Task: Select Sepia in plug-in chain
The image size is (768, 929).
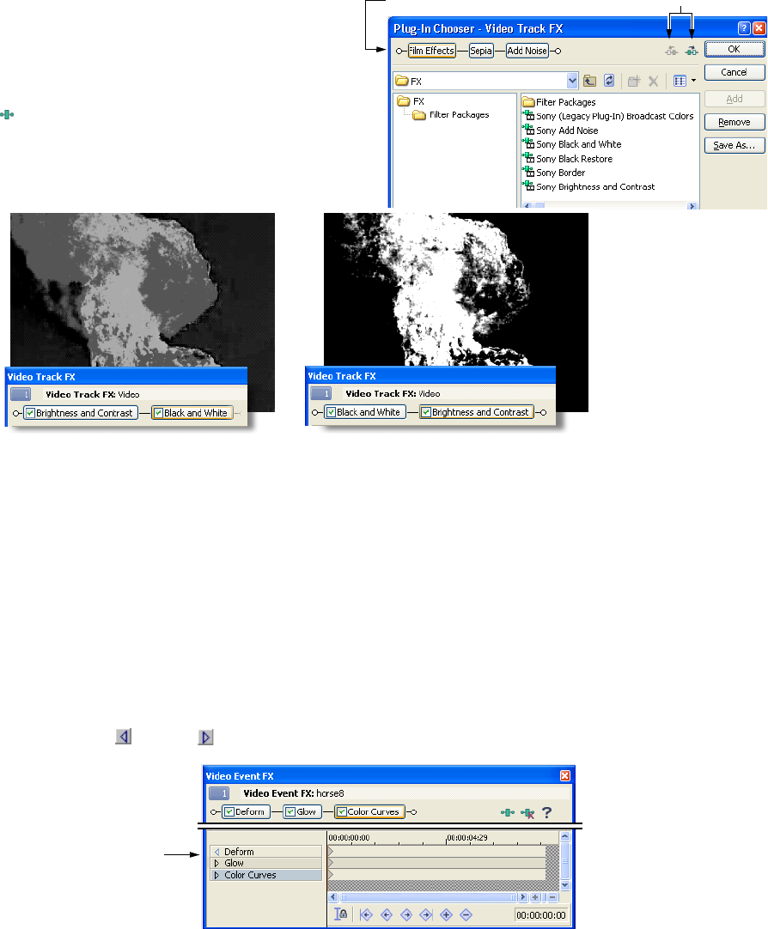Action: (x=481, y=51)
